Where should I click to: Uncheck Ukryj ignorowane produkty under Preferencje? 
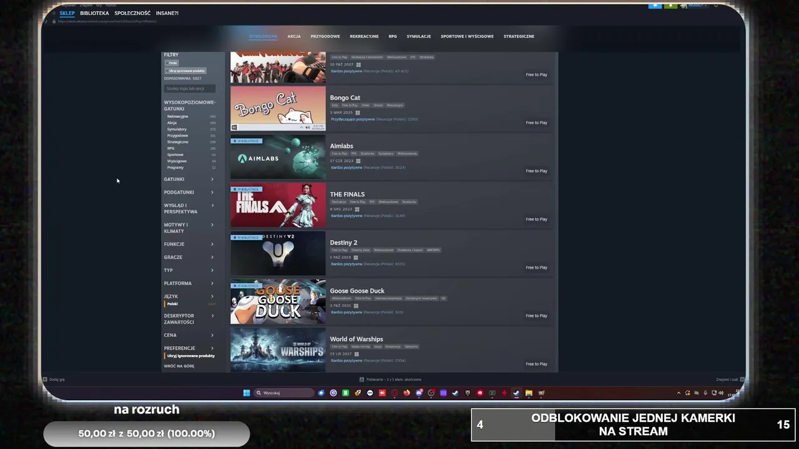[x=190, y=355]
